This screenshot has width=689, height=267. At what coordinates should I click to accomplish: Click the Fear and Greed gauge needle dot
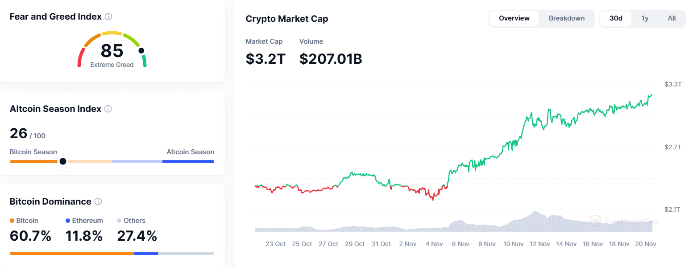tap(141, 50)
